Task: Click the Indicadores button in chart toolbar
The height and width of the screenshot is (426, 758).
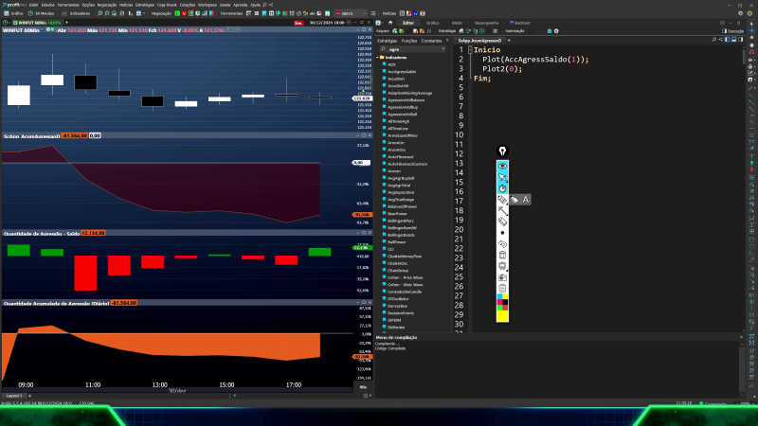Action: pos(81,14)
